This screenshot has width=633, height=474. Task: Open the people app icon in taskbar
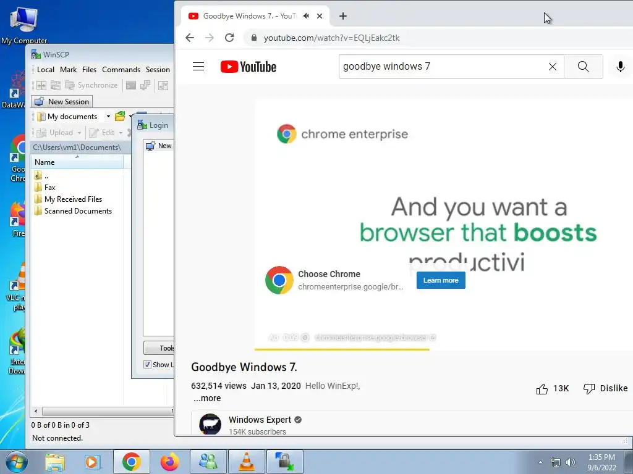point(208,462)
